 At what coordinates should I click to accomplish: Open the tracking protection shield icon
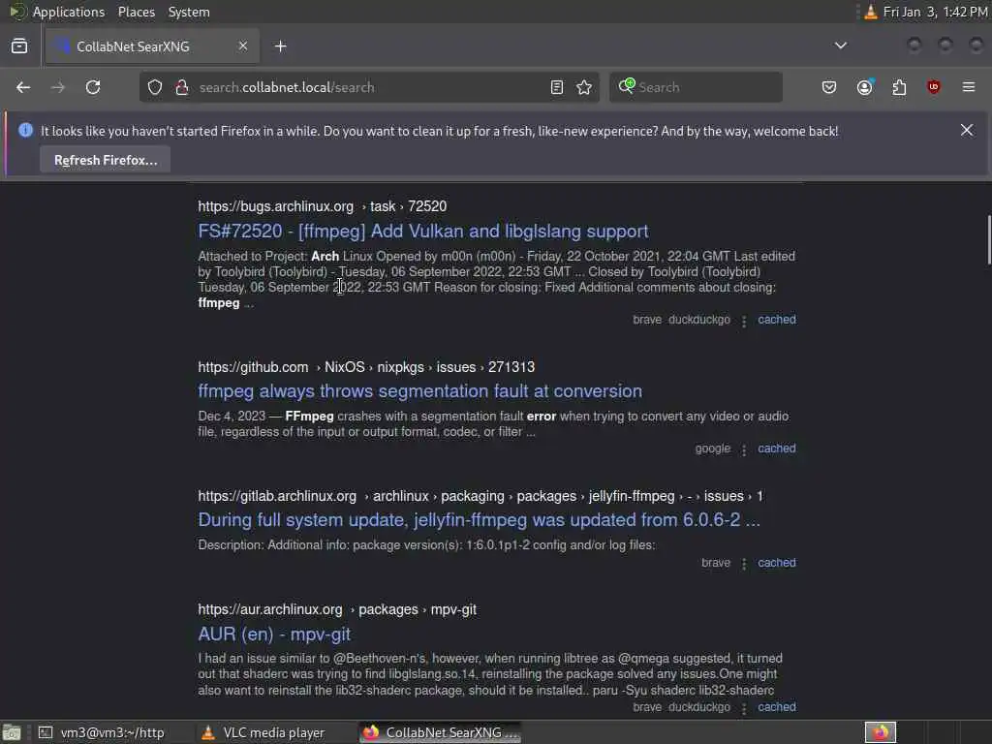click(x=155, y=87)
